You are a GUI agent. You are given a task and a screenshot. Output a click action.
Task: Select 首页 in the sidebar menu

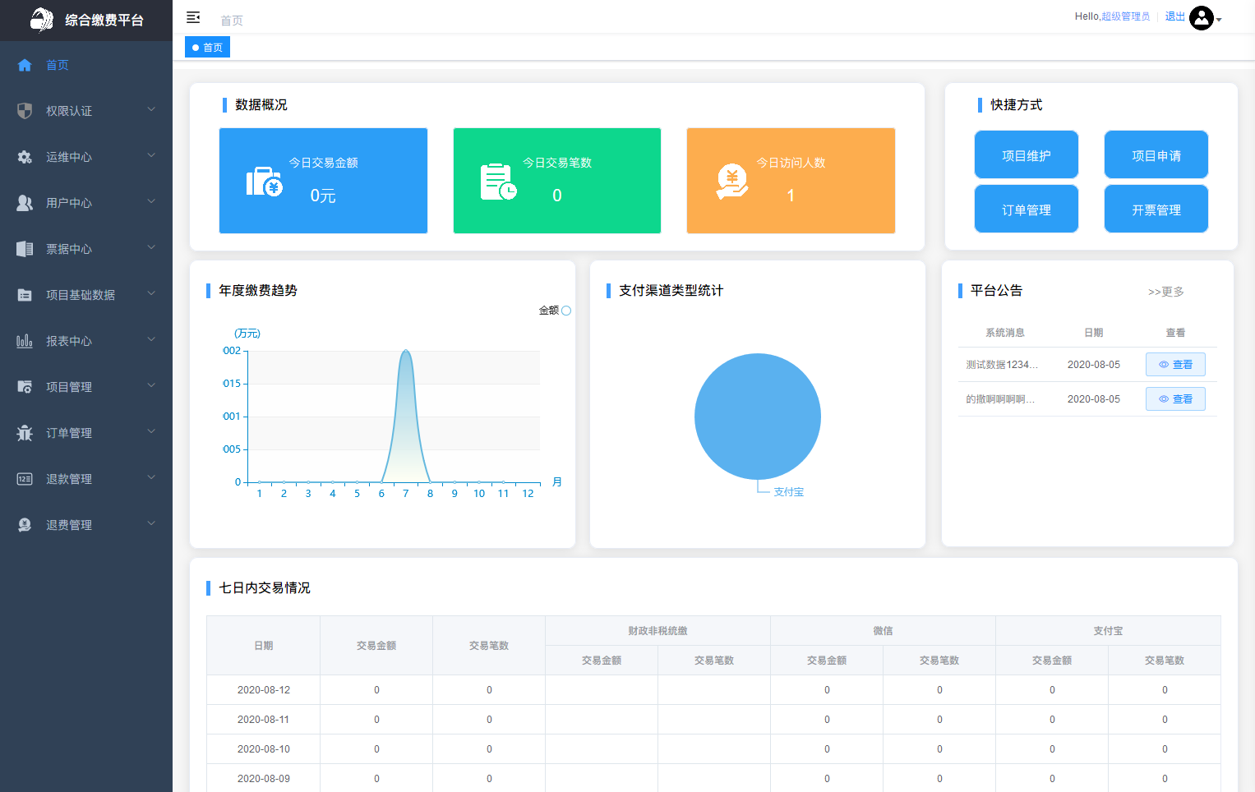coord(86,65)
